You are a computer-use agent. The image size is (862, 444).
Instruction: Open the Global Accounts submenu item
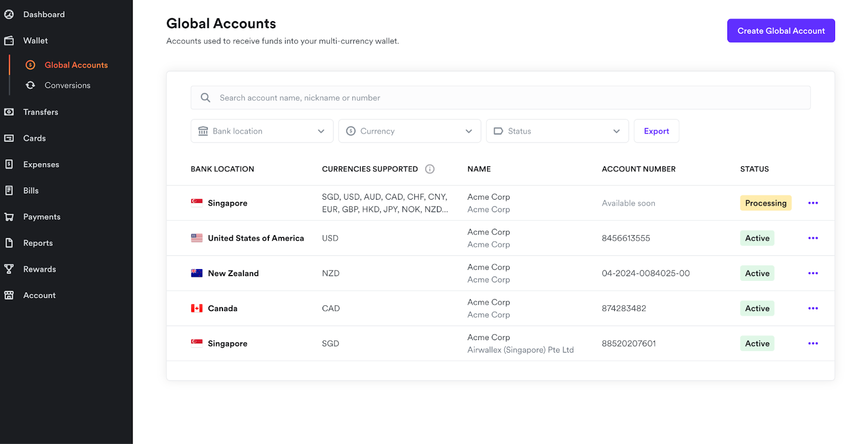tap(76, 65)
